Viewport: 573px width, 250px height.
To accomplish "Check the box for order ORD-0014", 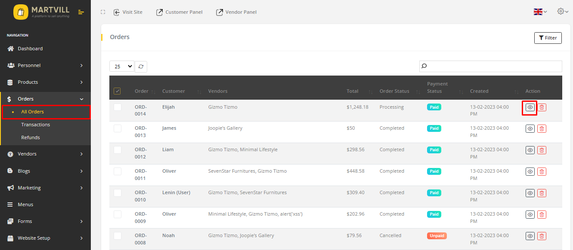I will [118, 107].
